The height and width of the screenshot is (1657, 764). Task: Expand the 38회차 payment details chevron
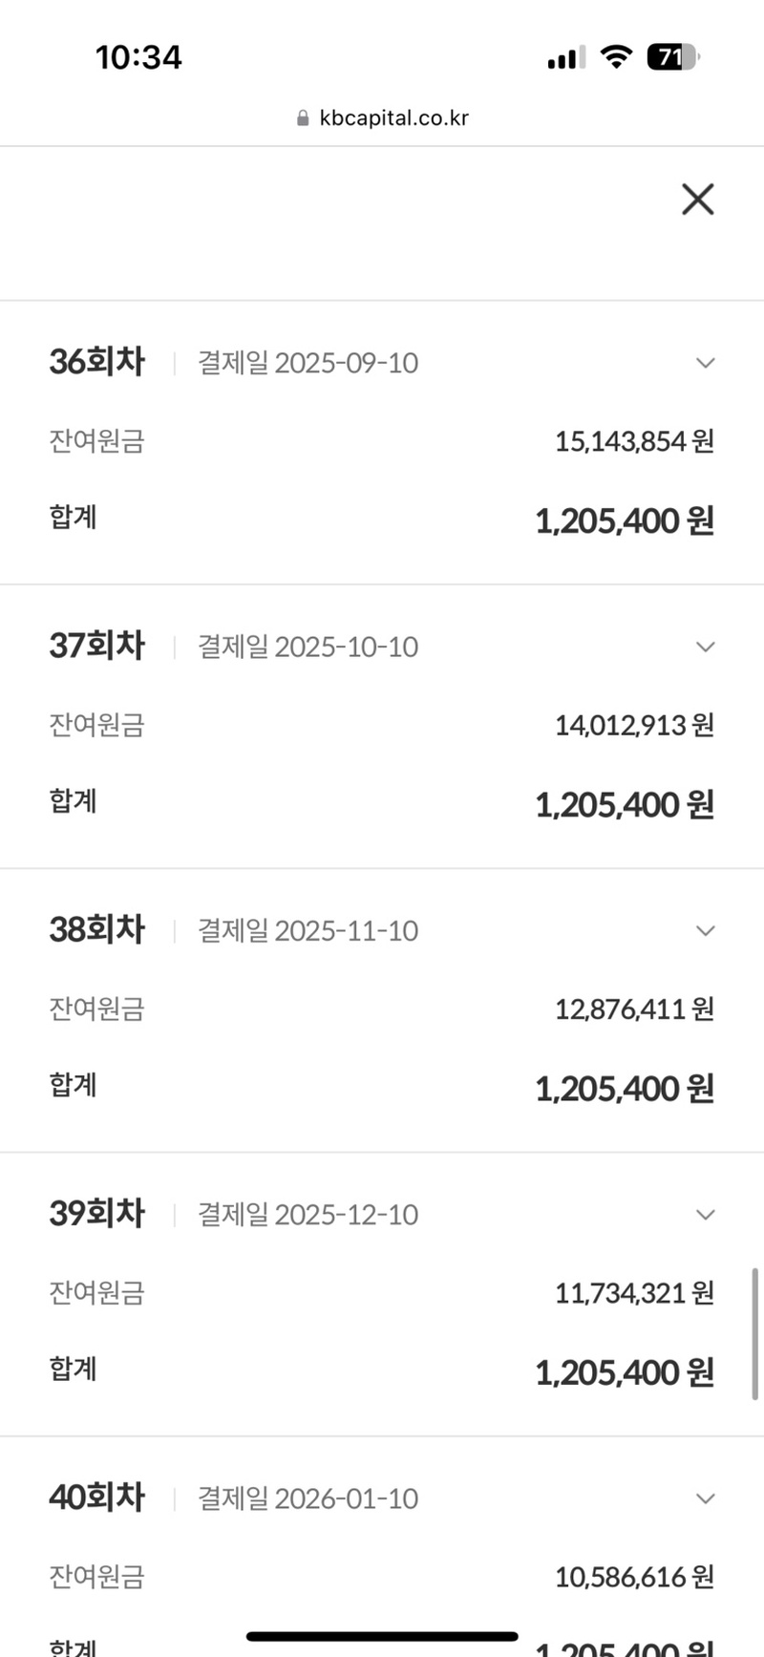click(x=706, y=930)
